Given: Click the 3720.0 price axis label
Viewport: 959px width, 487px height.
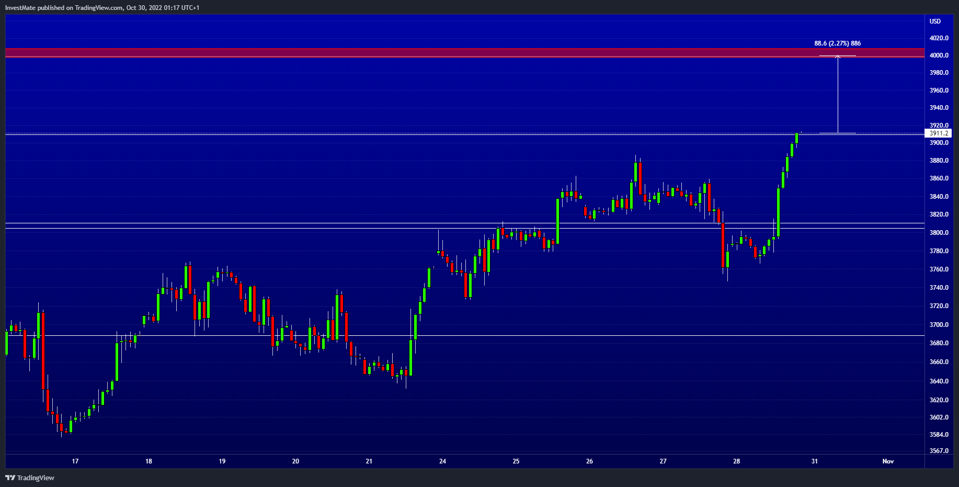Looking at the screenshot, I should (939, 306).
